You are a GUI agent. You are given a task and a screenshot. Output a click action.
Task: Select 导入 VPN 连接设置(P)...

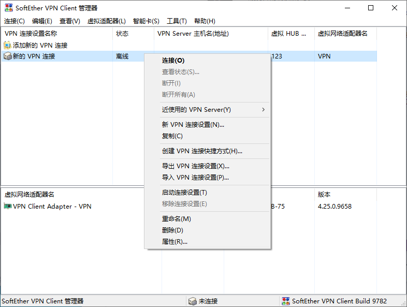(207, 178)
